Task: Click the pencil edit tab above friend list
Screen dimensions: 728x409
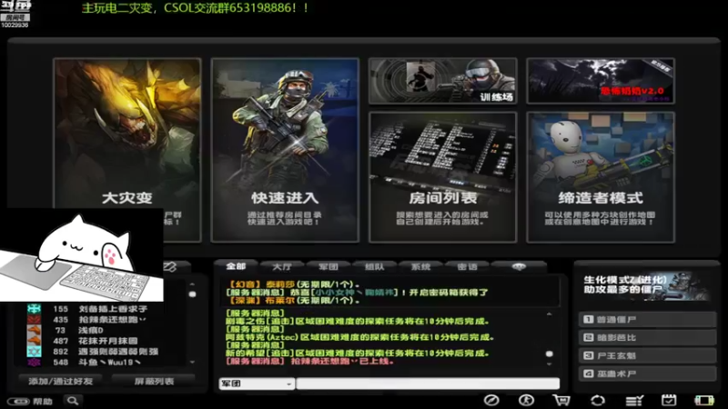Action: pyautogui.click(x=170, y=266)
